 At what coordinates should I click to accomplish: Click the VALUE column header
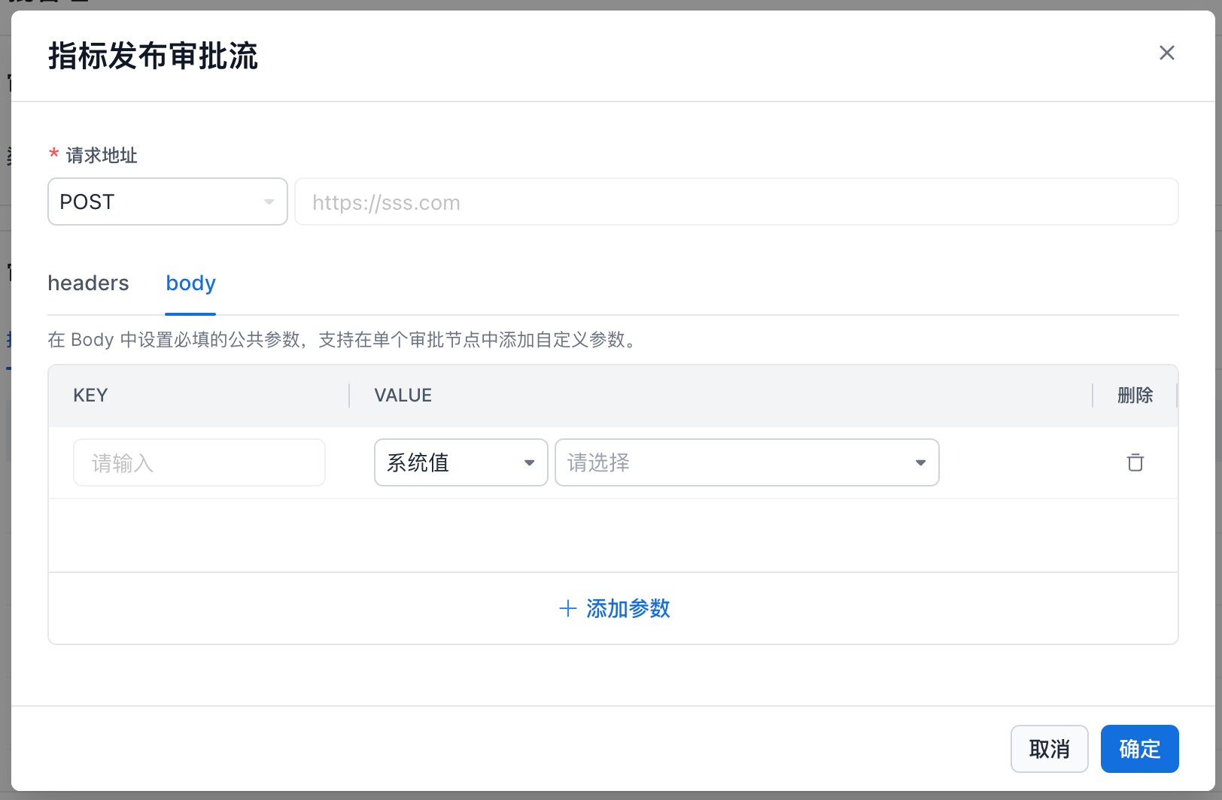pos(403,395)
